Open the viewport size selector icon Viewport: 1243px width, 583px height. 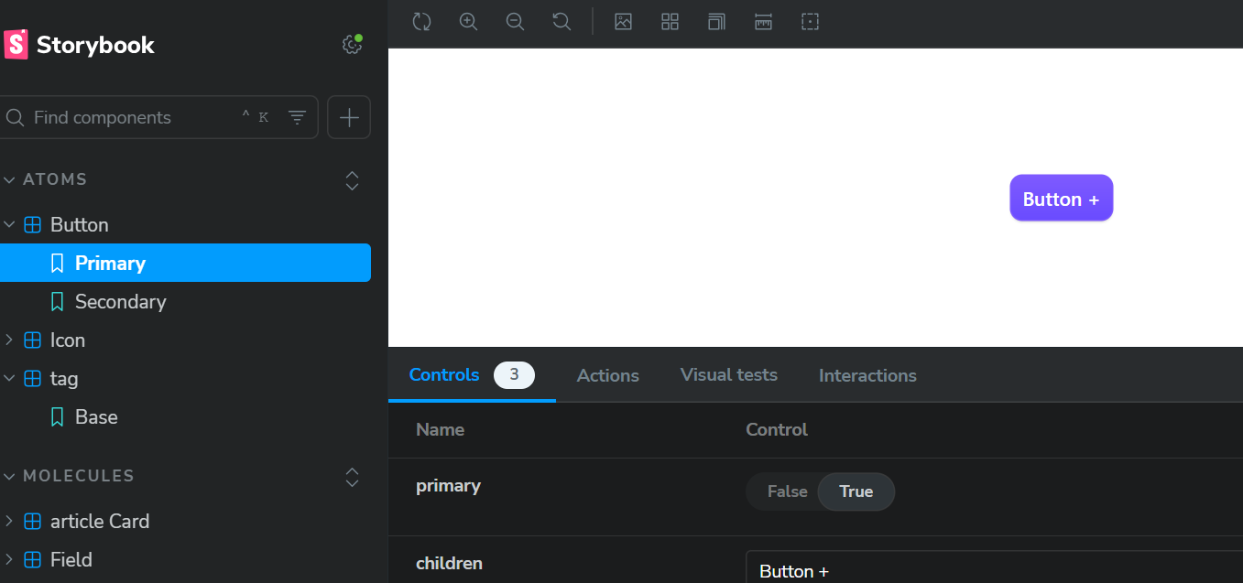coord(716,21)
